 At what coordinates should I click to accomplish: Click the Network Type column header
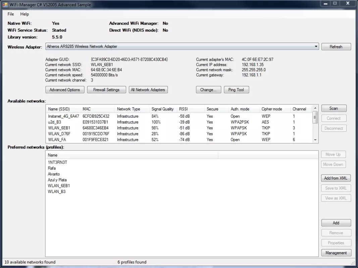tap(132, 109)
